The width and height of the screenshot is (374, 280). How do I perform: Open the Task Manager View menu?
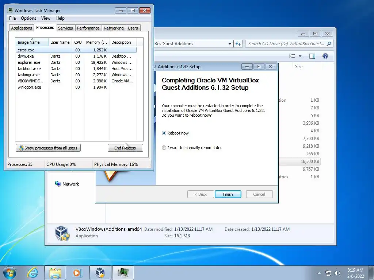tap(46, 18)
